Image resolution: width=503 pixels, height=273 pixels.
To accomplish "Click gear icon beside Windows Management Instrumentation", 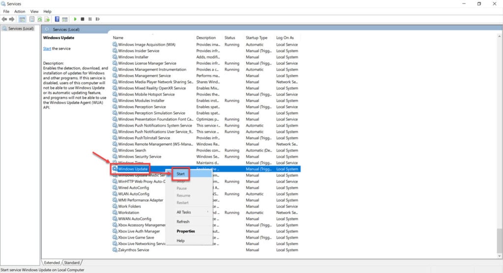I will 114,69.
